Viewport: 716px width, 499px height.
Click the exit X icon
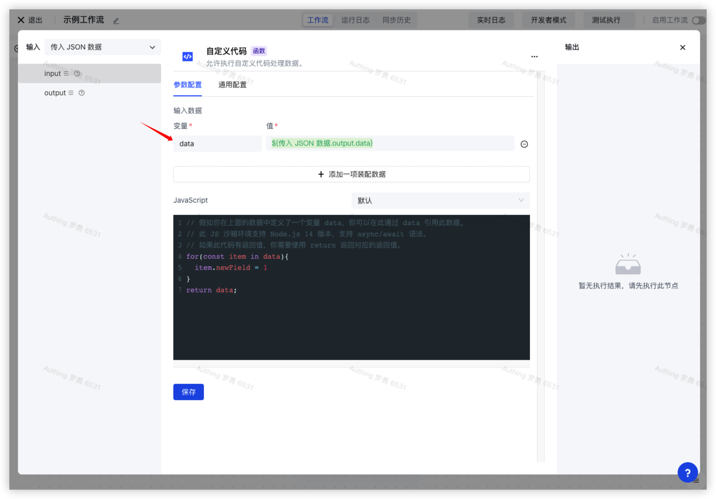point(21,20)
